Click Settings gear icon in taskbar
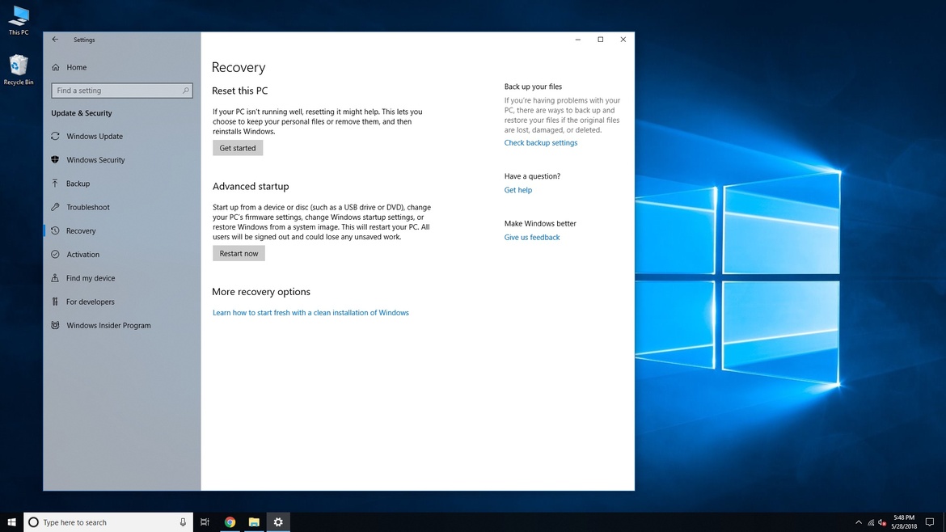This screenshot has height=532, width=946. point(278,522)
